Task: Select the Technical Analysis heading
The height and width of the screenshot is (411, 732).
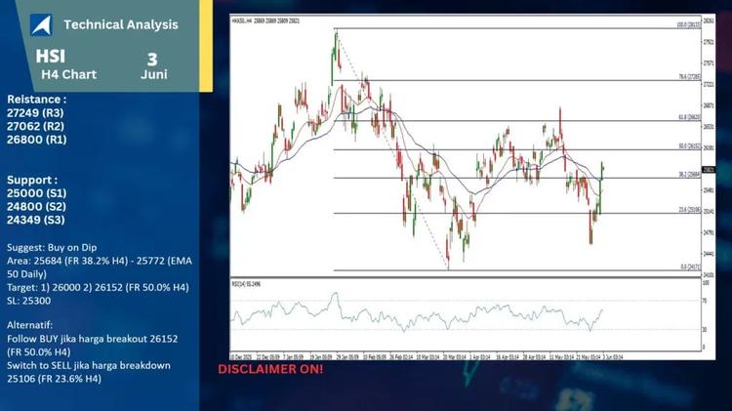Action: point(121,24)
